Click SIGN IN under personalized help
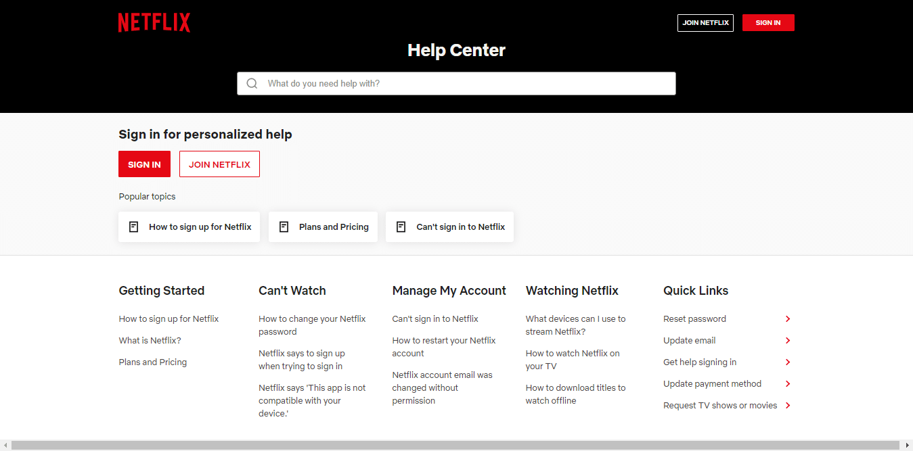This screenshot has width=913, height=451. 144,164
